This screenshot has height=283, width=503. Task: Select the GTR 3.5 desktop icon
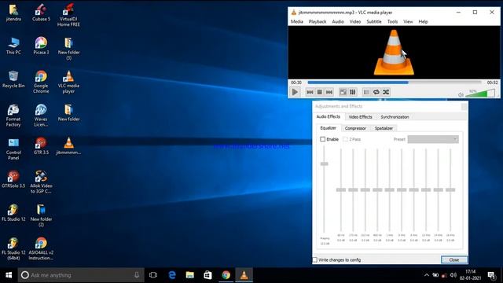[41, 146]
